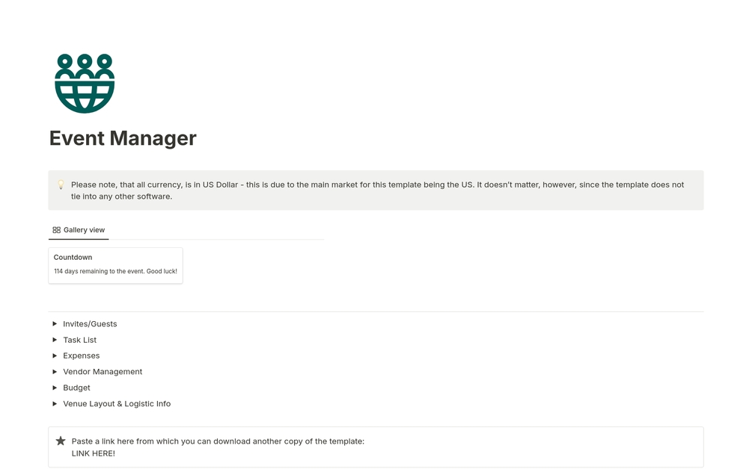
Task: Click the Vendor Management label text
Action: [x=103, y=372]
